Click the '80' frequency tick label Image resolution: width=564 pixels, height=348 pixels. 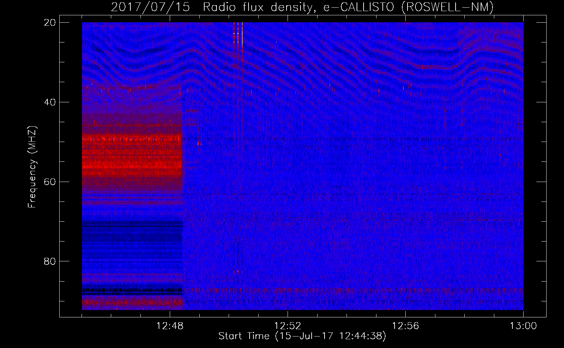pos(50,261)
